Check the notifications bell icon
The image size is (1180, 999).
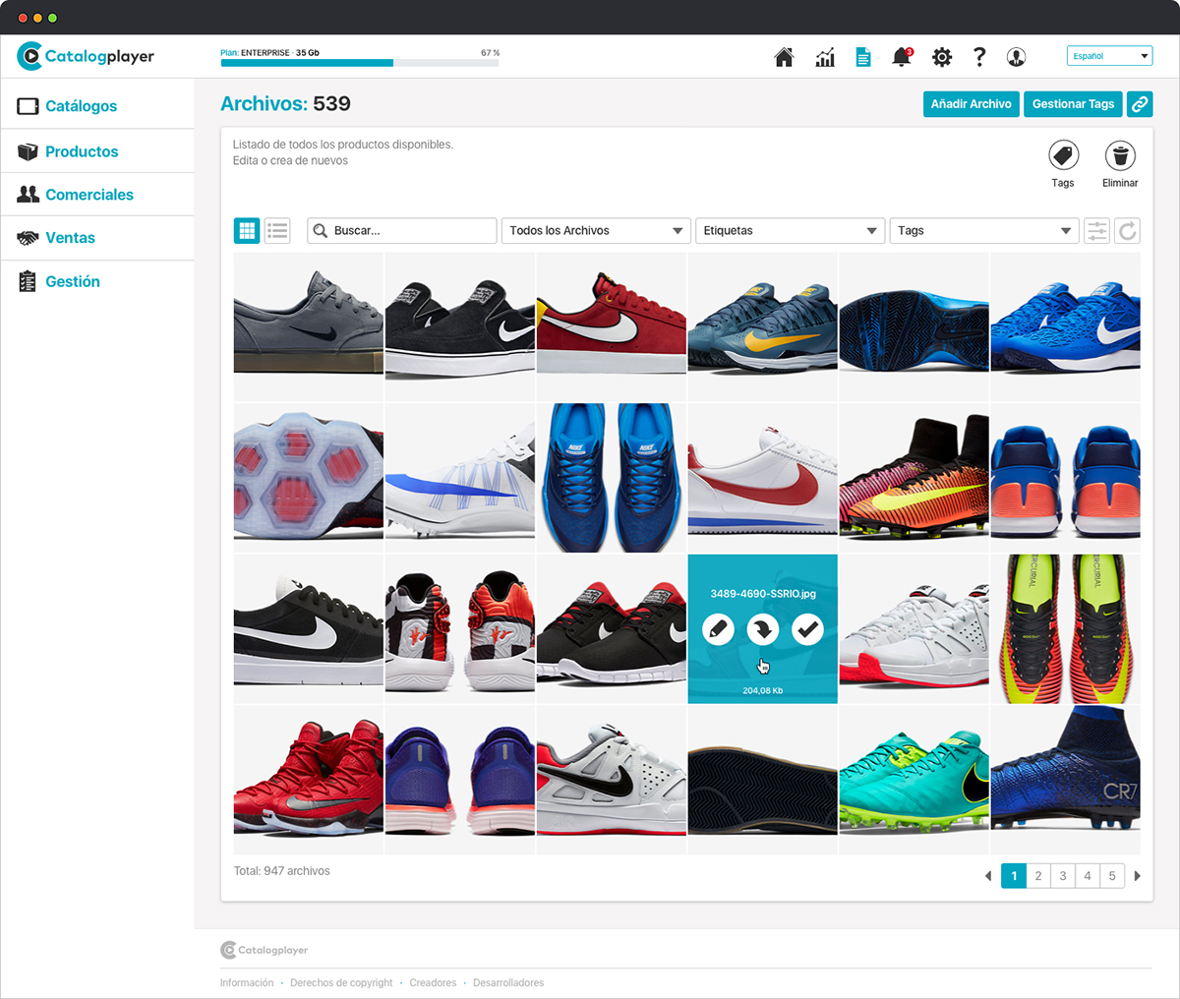coord(902,57)
